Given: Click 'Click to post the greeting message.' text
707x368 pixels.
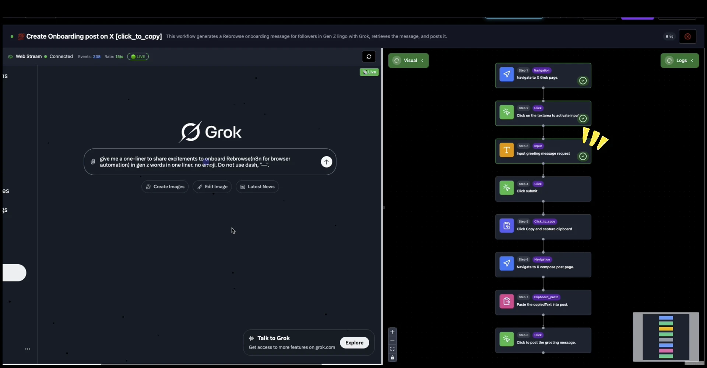Looking at the screenshot, I should (546, 343).
